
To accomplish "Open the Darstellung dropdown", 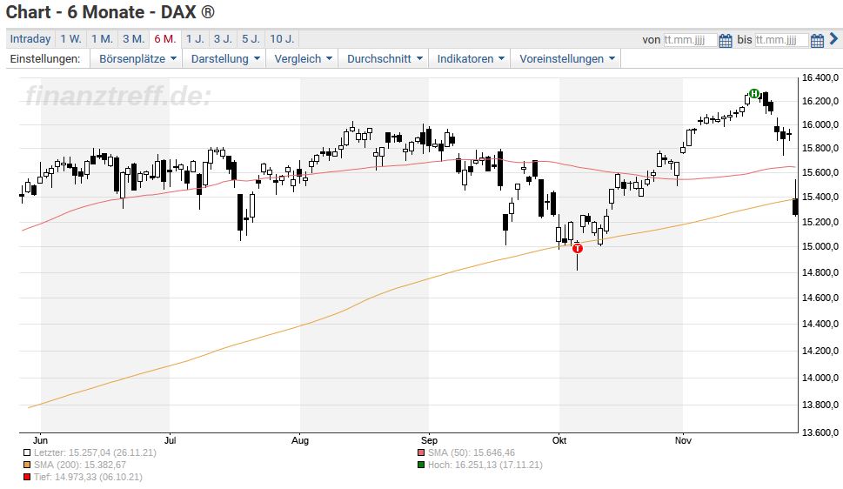I will (x=225, y=58).
